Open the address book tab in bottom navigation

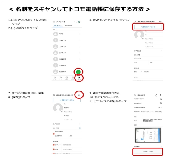click(x=79, y=78)
